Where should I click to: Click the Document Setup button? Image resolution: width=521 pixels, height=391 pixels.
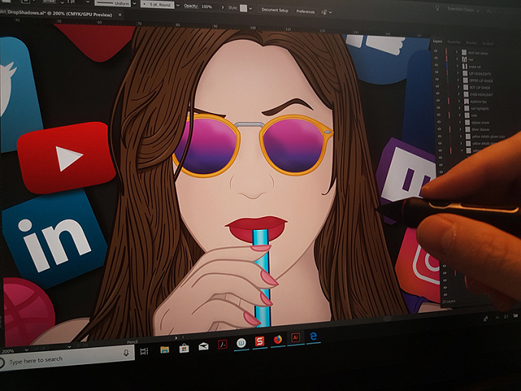[x=274, y=10]
